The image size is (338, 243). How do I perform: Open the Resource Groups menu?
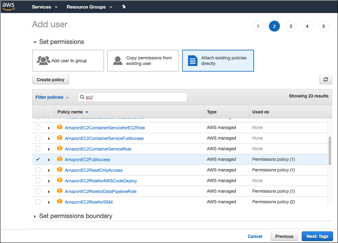click(x=90, y=7)
